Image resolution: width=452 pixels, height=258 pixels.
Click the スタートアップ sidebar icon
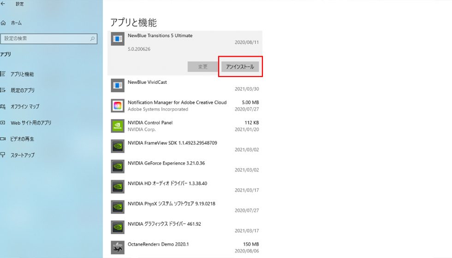click(3, 155)
